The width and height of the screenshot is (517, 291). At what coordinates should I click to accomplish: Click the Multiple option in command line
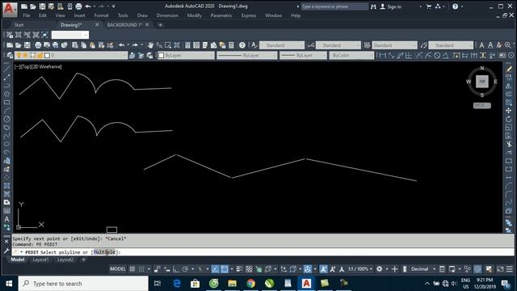pos(104,252)
